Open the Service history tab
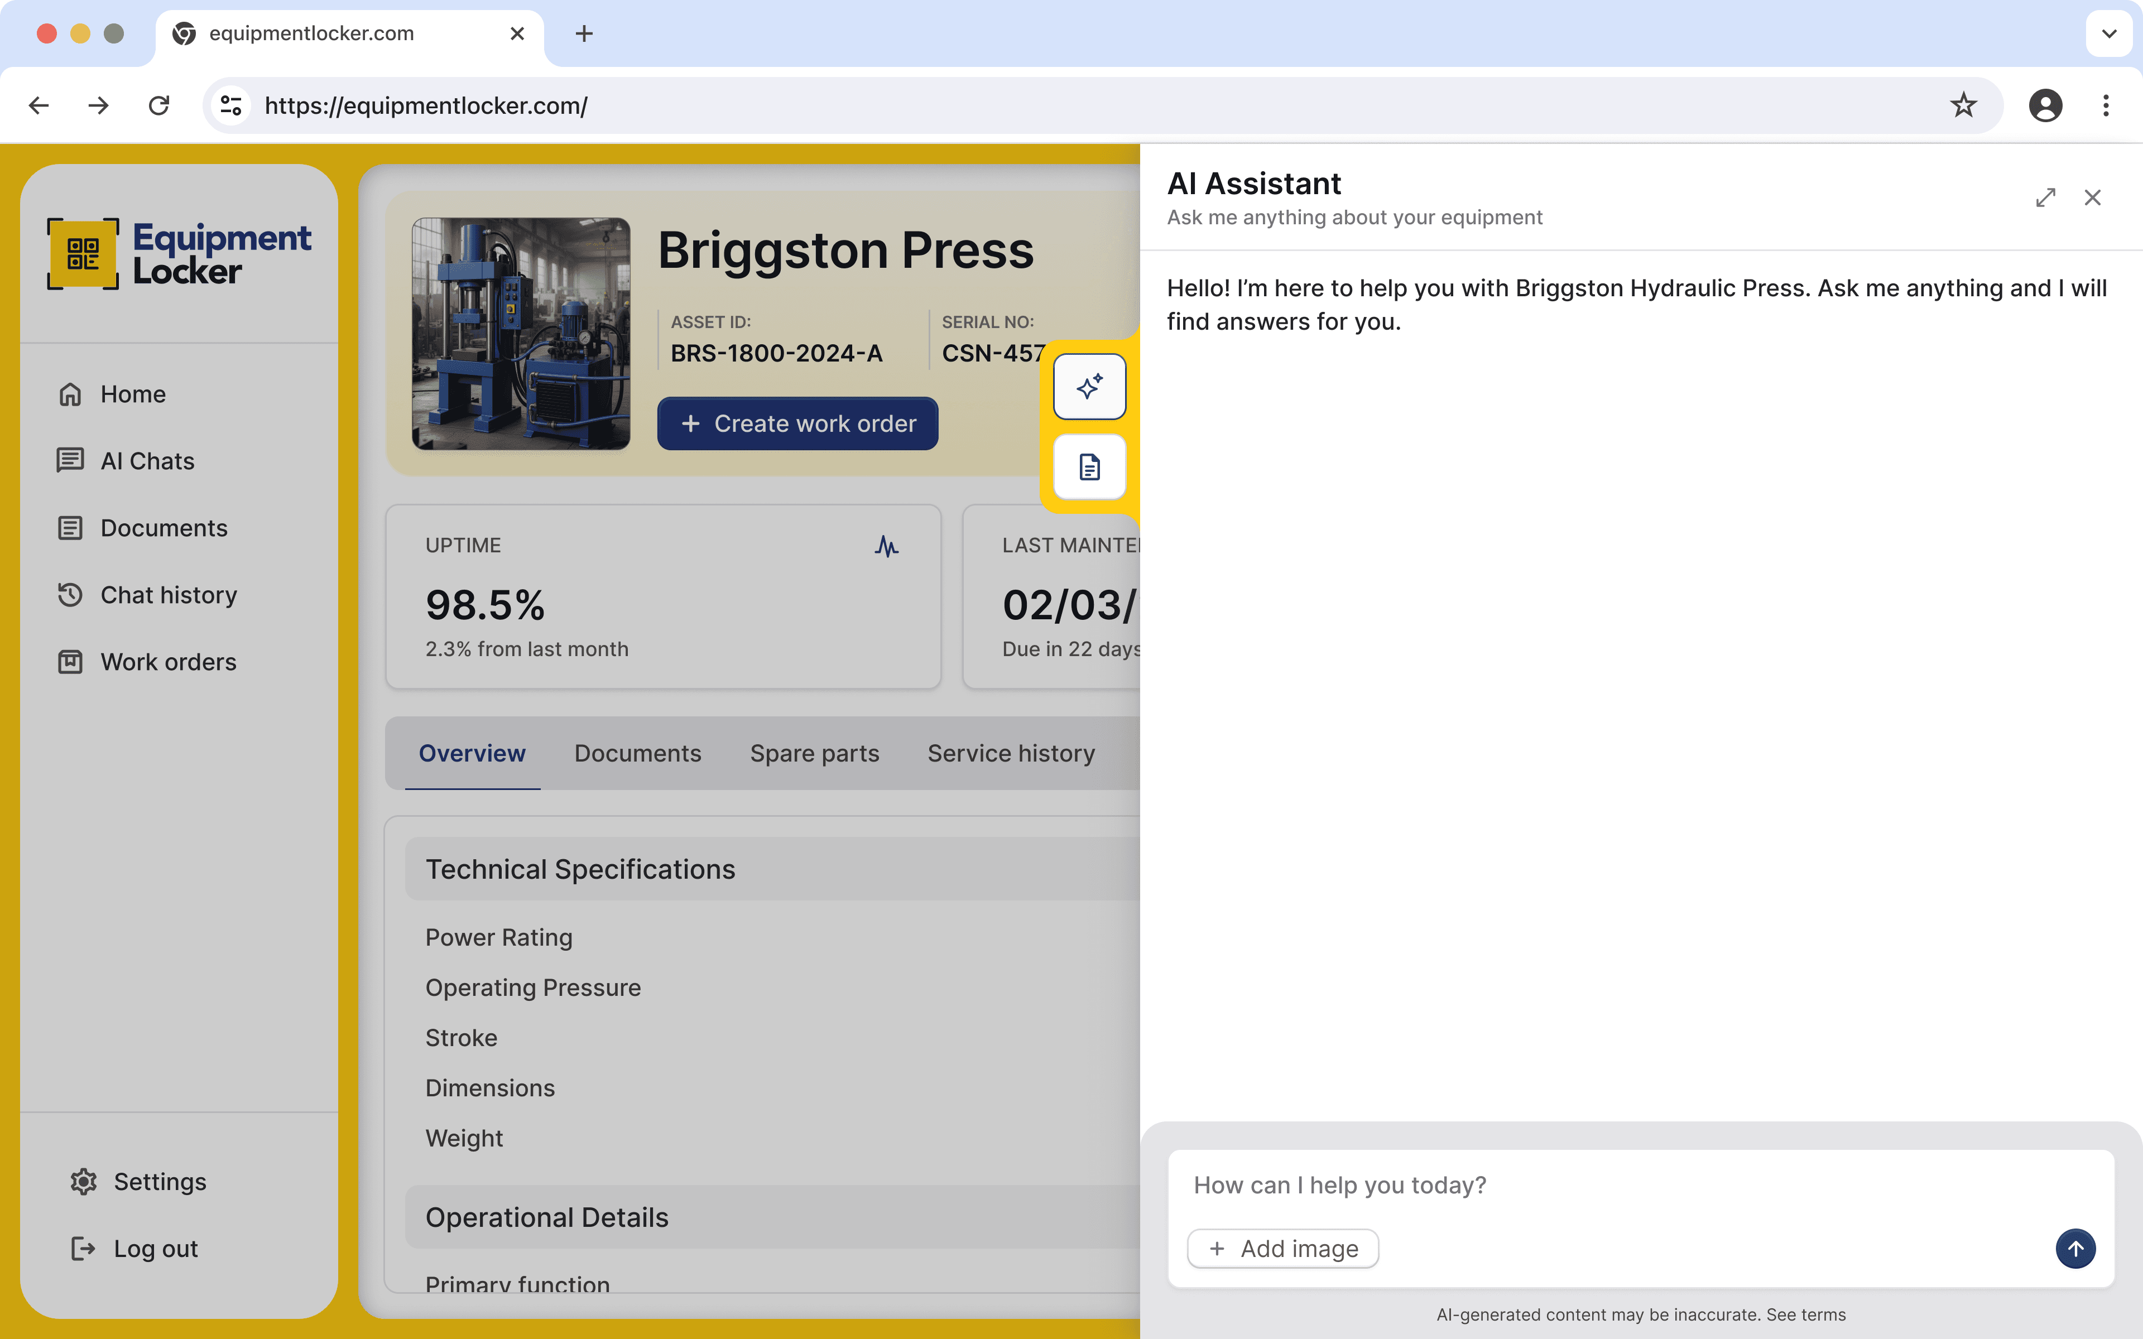 tap(1011, 753)
